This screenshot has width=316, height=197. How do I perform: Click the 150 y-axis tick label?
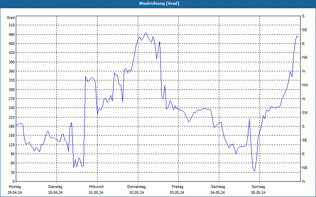click(x=12, y=135)
